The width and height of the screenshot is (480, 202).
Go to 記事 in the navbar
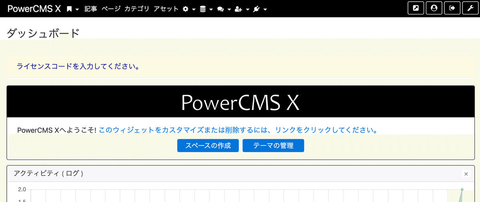click(x=91, y=9)
